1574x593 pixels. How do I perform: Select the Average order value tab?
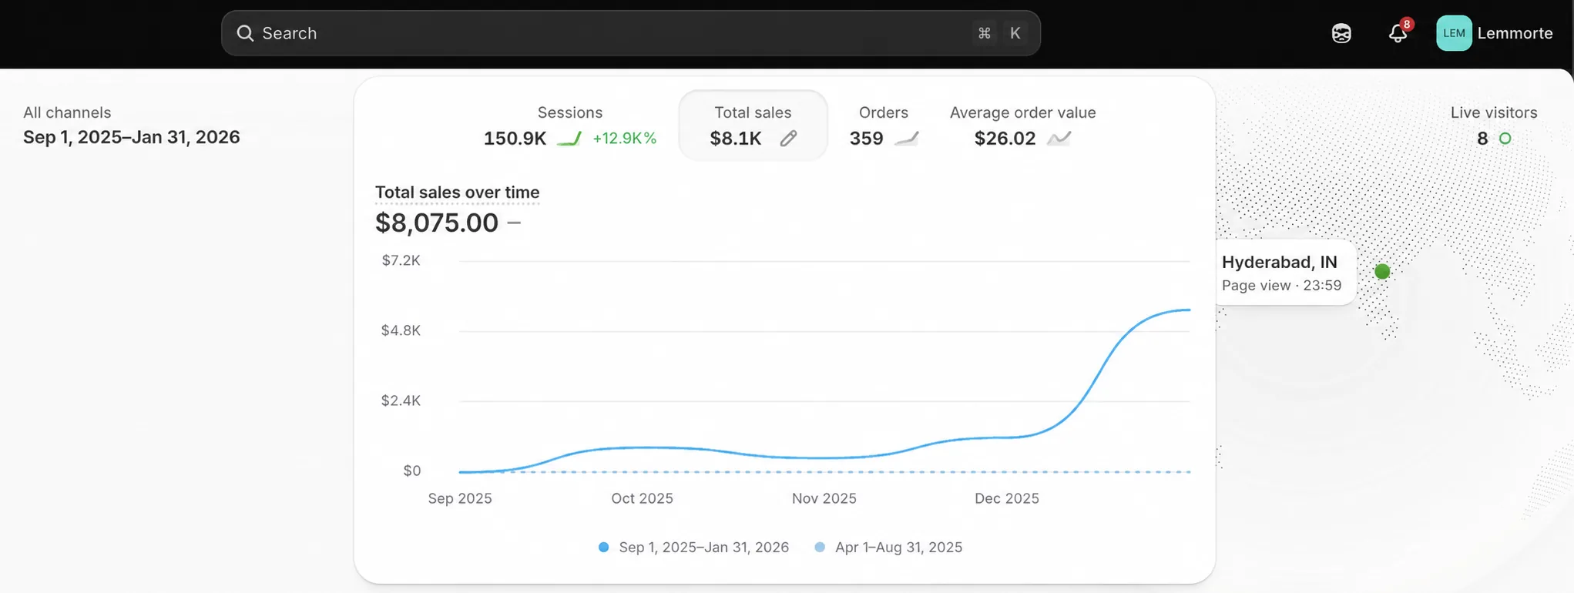pos(1022,126)
